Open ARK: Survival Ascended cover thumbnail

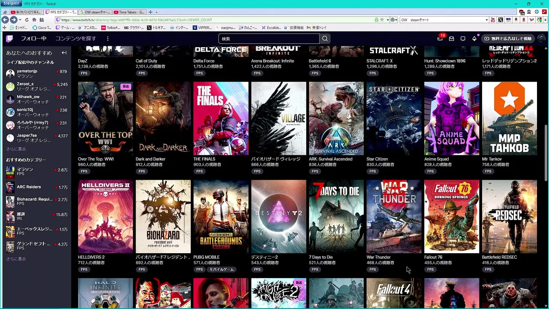(x=336, y=118)
